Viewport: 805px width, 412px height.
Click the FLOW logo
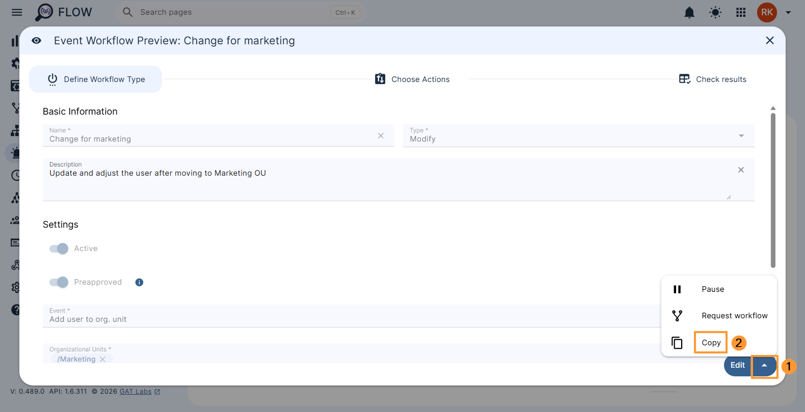64,12
